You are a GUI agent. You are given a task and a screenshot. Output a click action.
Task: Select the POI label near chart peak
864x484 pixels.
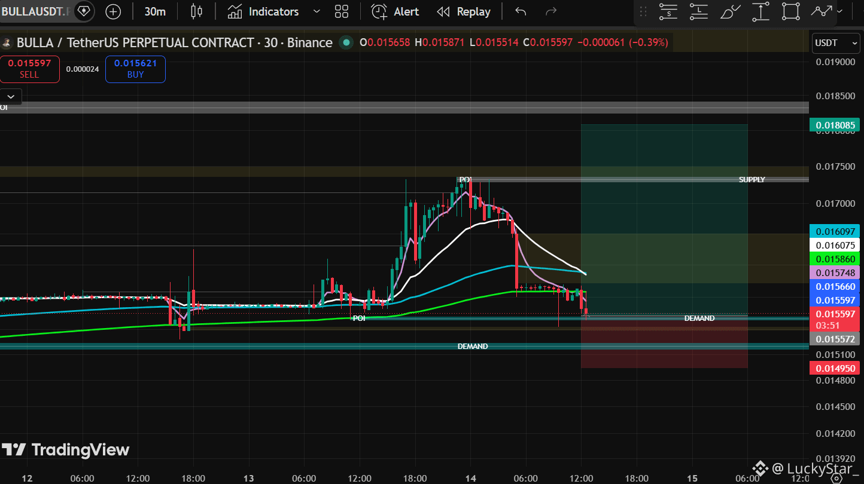466,179
